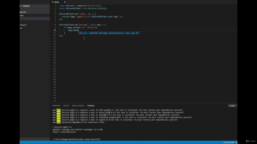Click the purple method icon beside reply suggestion
Image resolution: width=257 pixels, height=144 pixels.
coord(80,33)
